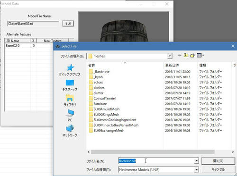Click Edit button next to model file name
The image size is (237, 176).
(x=68, y=24)
